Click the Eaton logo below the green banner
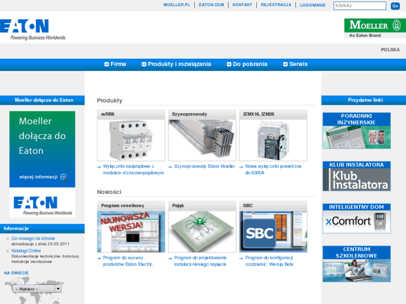Screen dimensions: 406x304 pos(43,206)
